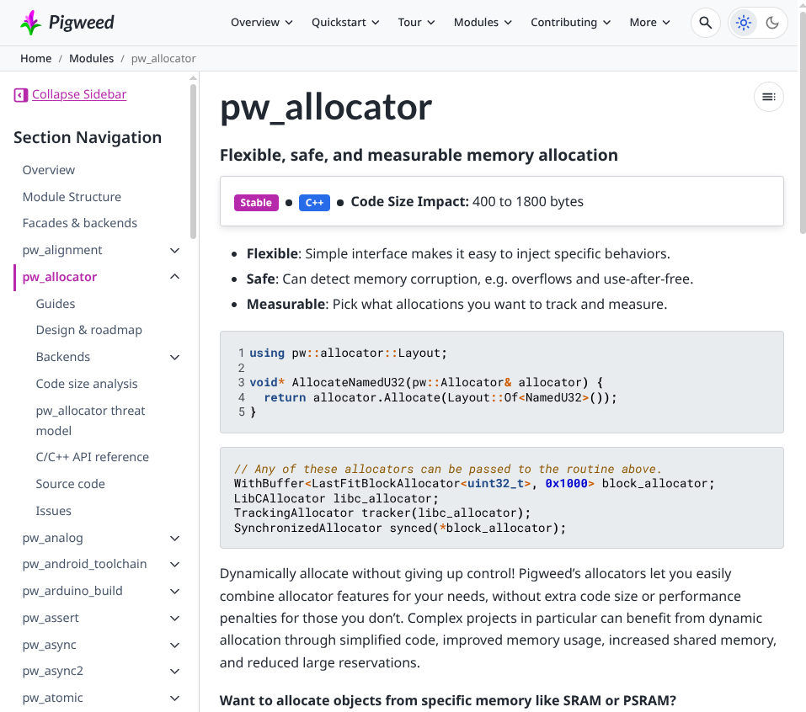Go to Home breadcrumb link
This screenshot has height=712, width=806.
(36, 59)
